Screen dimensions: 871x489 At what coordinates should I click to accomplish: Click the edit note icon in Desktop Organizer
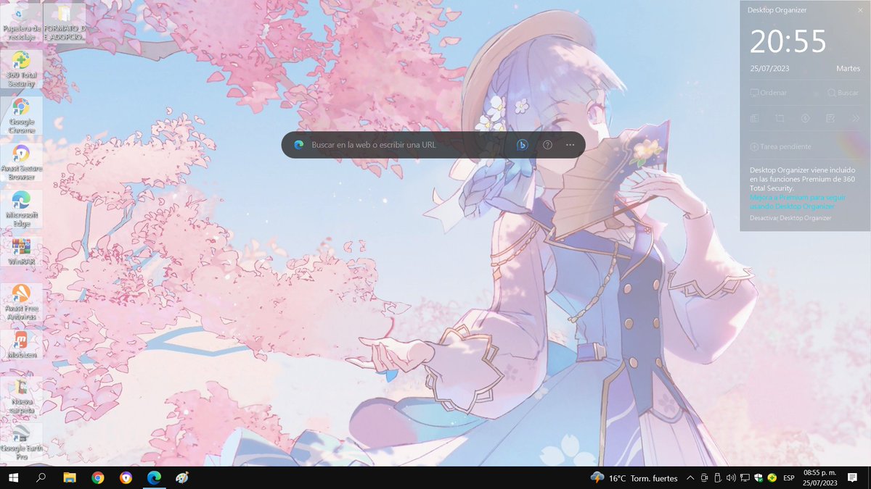coord(830,118)
